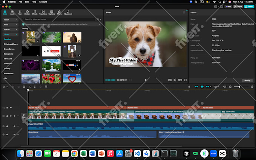The image size is (256, 160).
Task: Open the linkage options dropdown arrow
Action: (210, 87)
